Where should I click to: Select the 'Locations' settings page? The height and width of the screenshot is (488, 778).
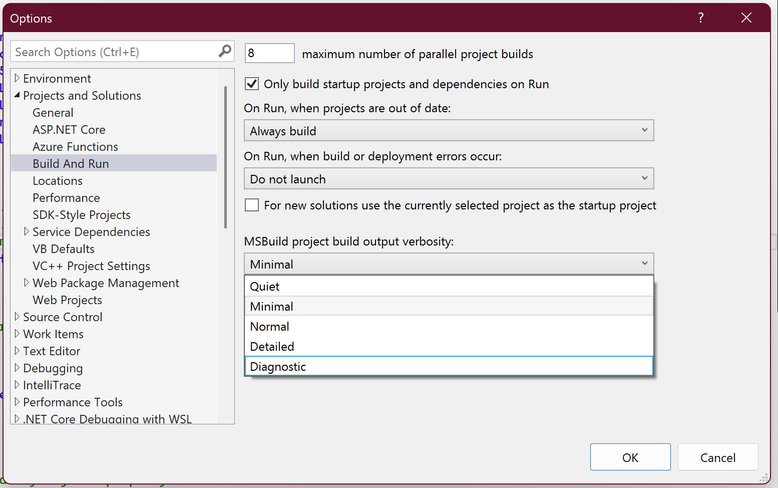pyautogui.click(x=58, y=180)
